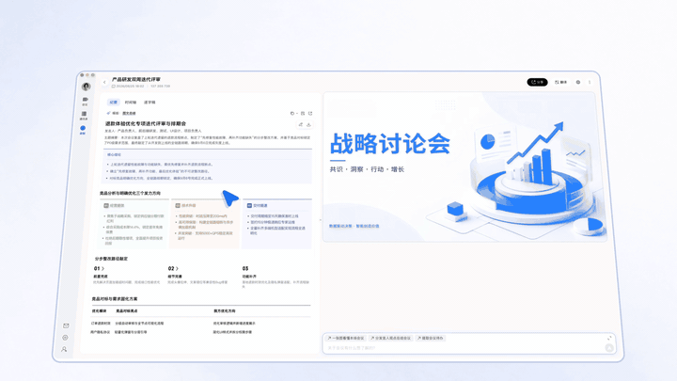Open the 图文总结 template link

(129, 113)
